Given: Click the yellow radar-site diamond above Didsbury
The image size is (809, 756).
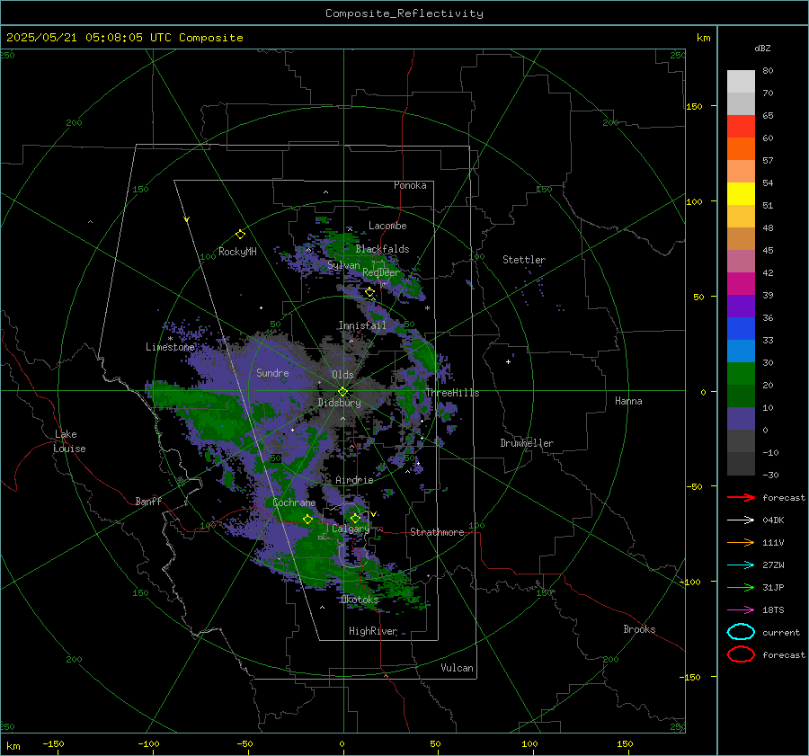Looking at the screenshot, I should 342,392.
